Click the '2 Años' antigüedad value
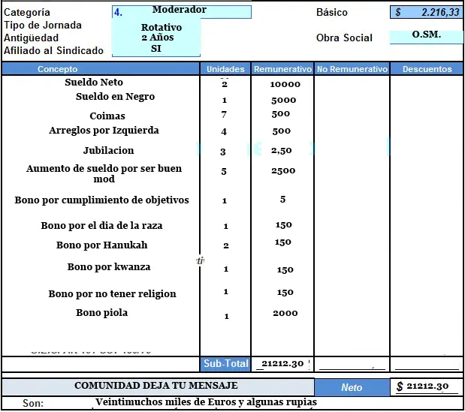The height and width of the screenshot is (412, 465). point(158,38)
